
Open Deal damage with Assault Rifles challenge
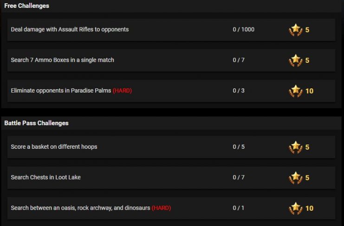[171, 30]
